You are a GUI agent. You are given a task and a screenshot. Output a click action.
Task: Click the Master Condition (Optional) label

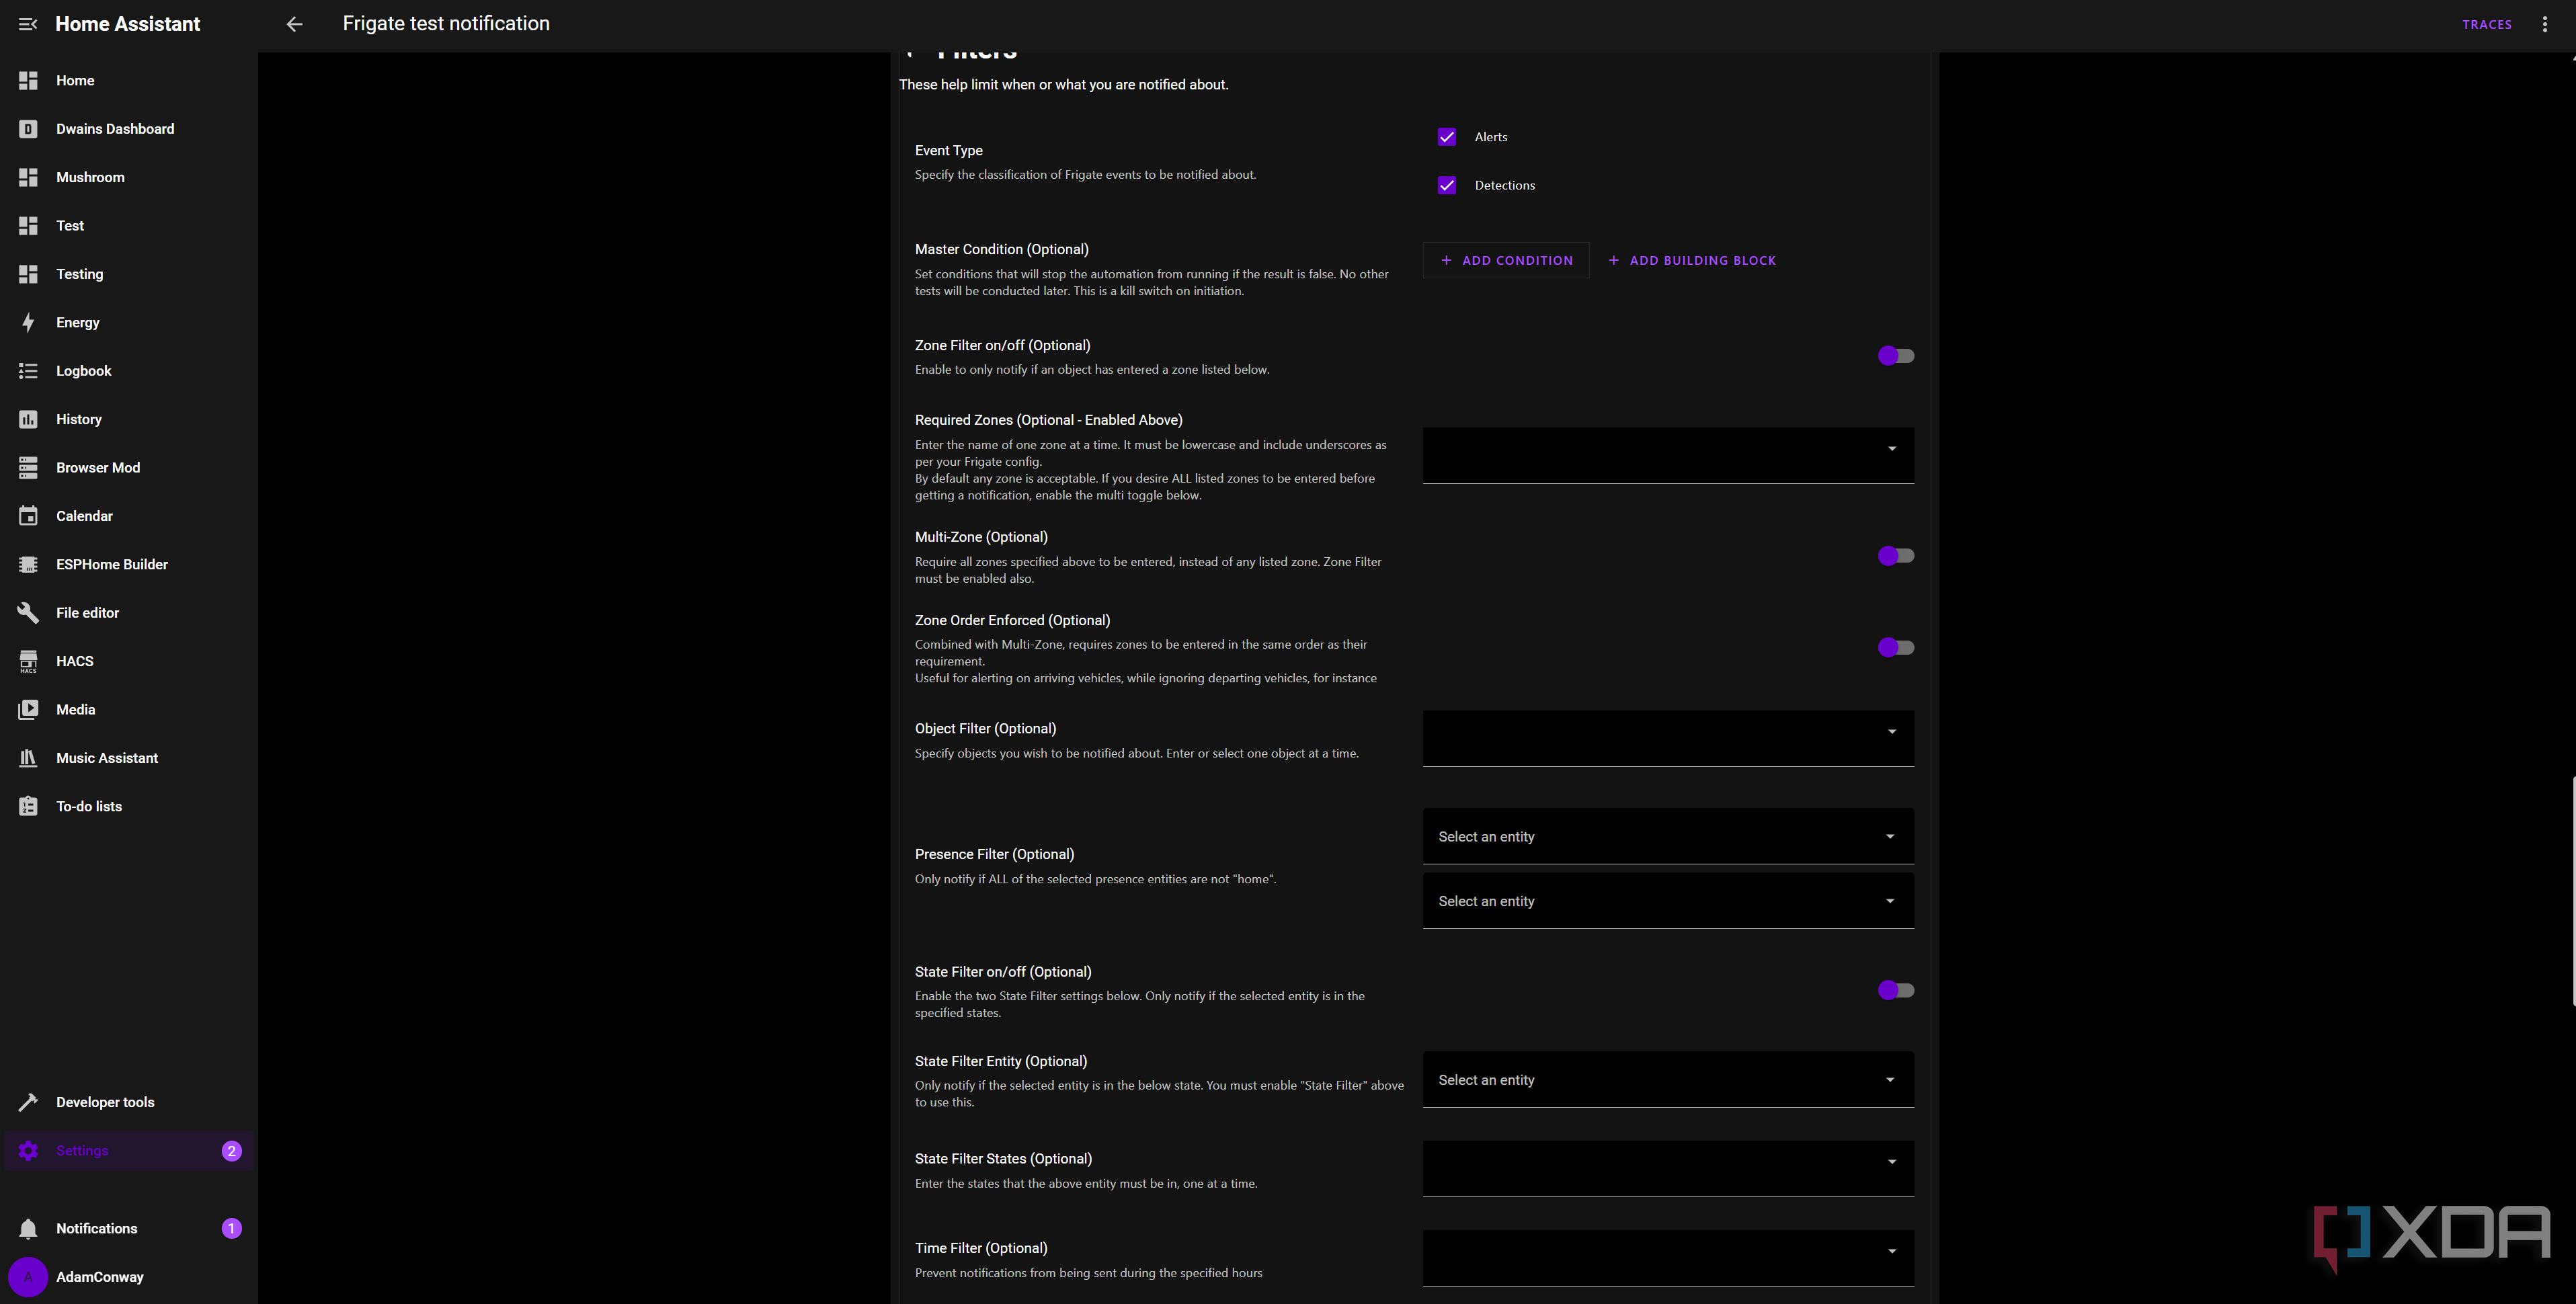(x=1002, y=249)
